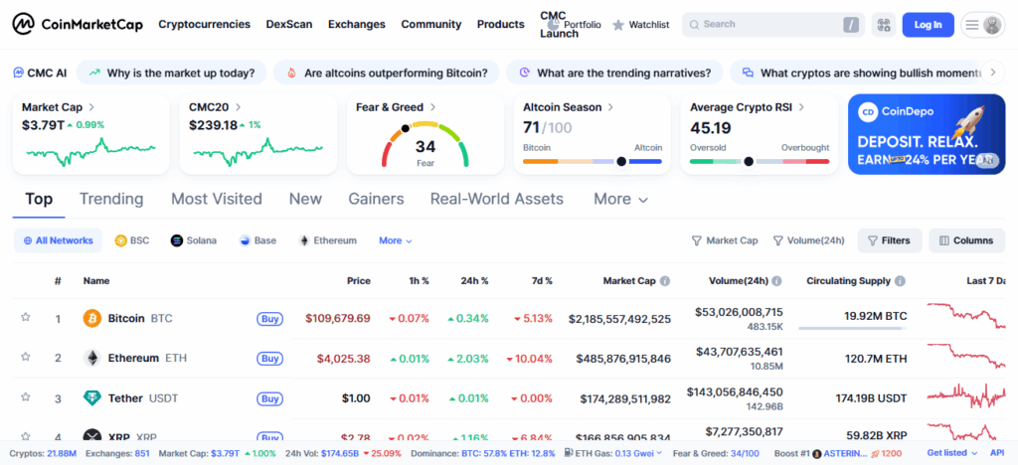Click the Tether coin icon
1018x465 pixels.
92,398
